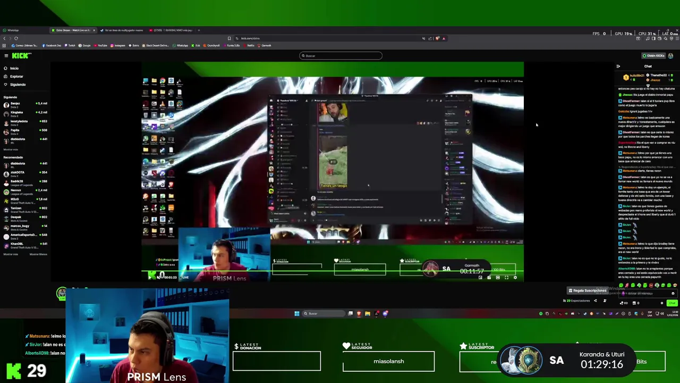Focus the Buscar search field
680x383 pixels.
(341, 56)
